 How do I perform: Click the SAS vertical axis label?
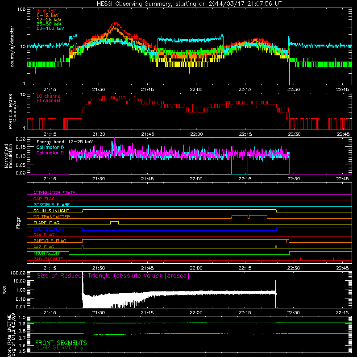click(4, 291)
